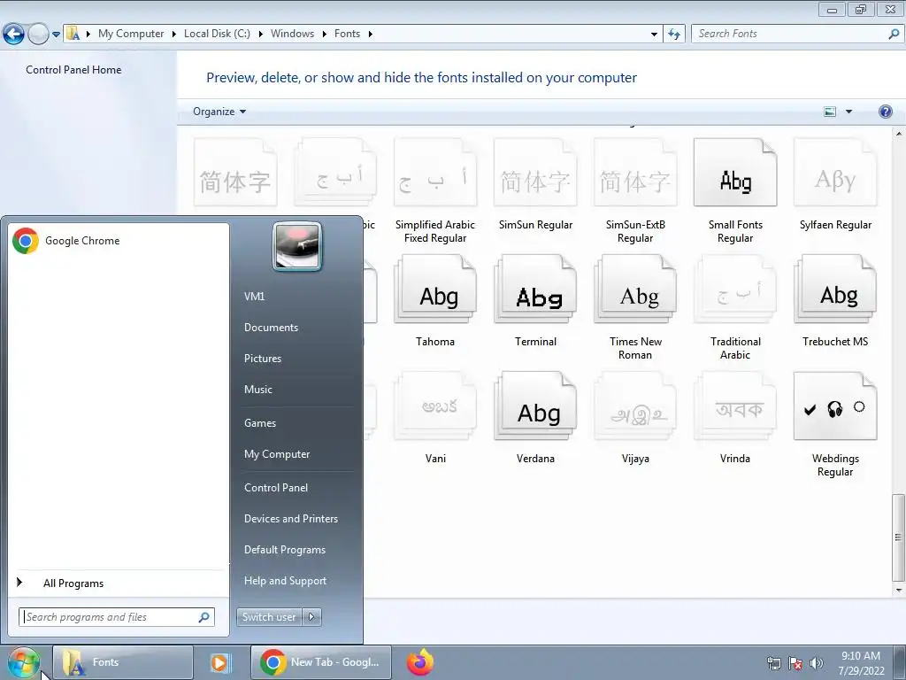Viewport: 906px width, 680px height.
Task: Select the Traditional Arabic font icon
Action: point(735,290)
